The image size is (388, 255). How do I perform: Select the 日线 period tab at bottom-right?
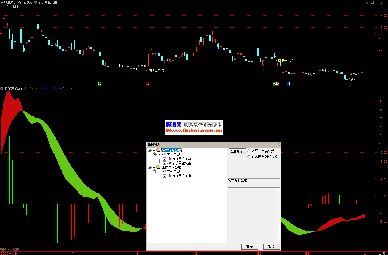pos(381,253)
